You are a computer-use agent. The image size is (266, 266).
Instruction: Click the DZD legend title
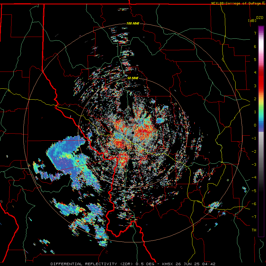pos(260,18)
